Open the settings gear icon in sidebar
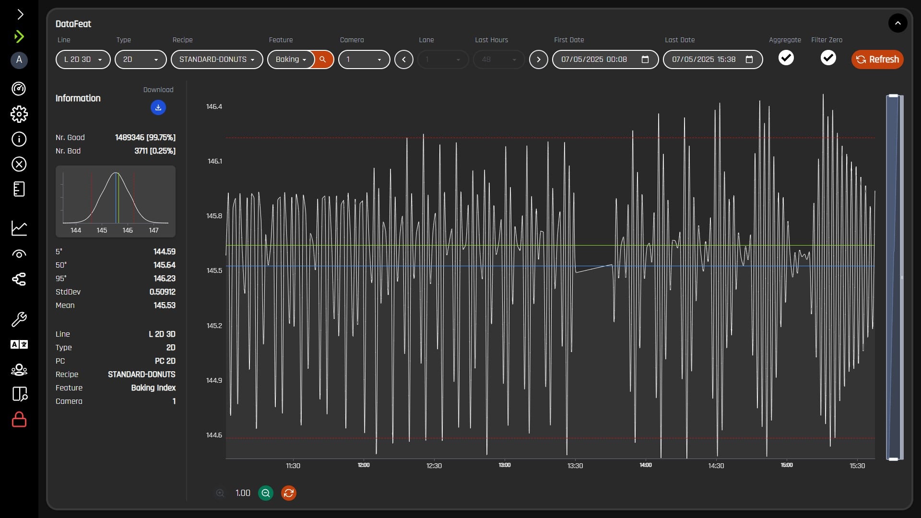Screen dimensions: 921x518 (x=19, y=114)
